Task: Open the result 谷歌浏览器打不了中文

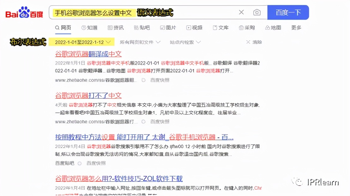Action: pos(88,95)
